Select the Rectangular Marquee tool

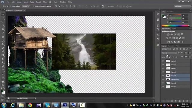pyautogui.click(x=3, y=18)
